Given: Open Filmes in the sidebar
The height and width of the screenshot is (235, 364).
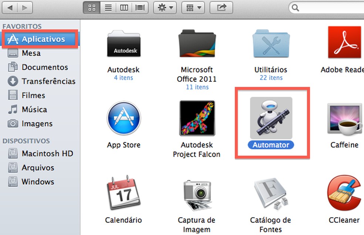Looking at the screenshot, I should tap(40, 95).
